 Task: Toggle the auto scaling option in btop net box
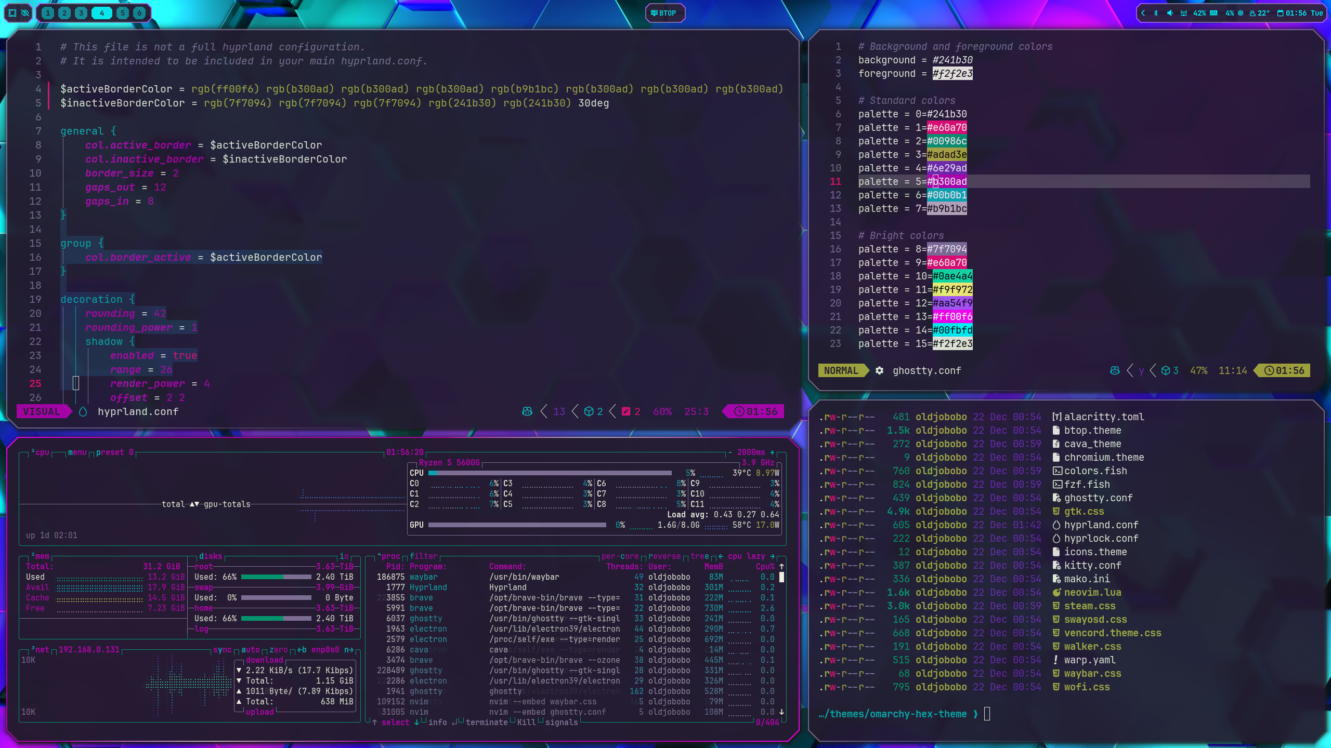(251, 650)
